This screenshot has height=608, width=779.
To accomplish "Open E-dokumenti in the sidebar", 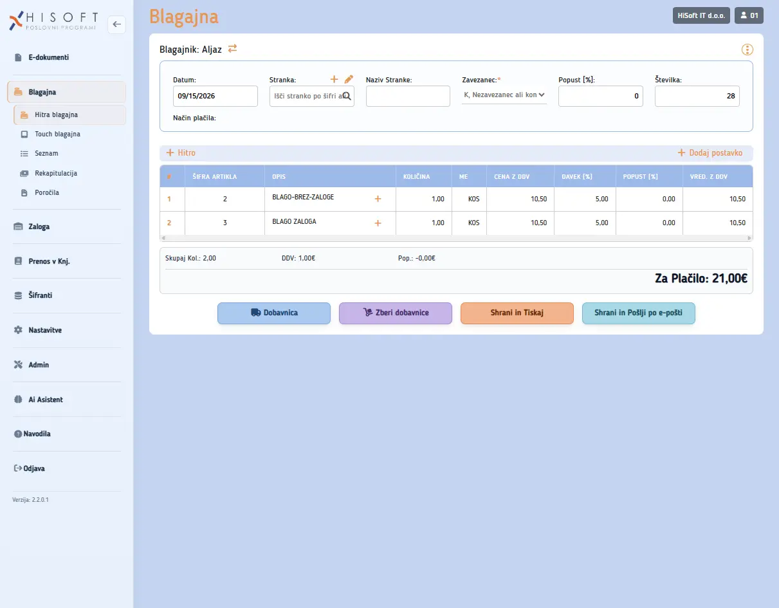I will (67, 57).
